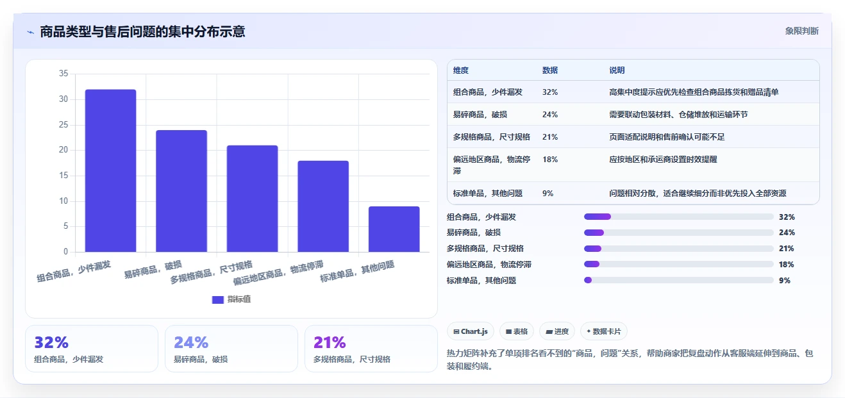Screen dimensions: 845x398
Task: Click progress label 标准单品，其他问题
Action: 481,280
